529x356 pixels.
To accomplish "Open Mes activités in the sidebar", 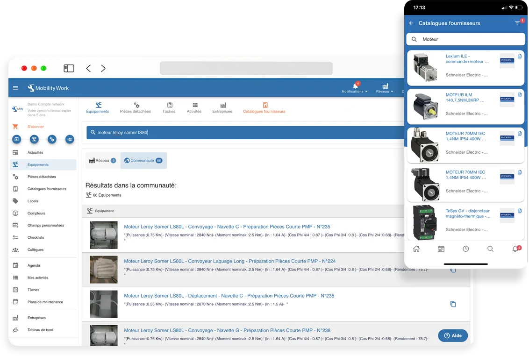I will coord(43,278).
